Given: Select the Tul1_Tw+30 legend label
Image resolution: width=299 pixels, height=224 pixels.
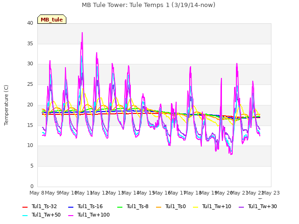Looking at the screenshot, I should point(263,206).
